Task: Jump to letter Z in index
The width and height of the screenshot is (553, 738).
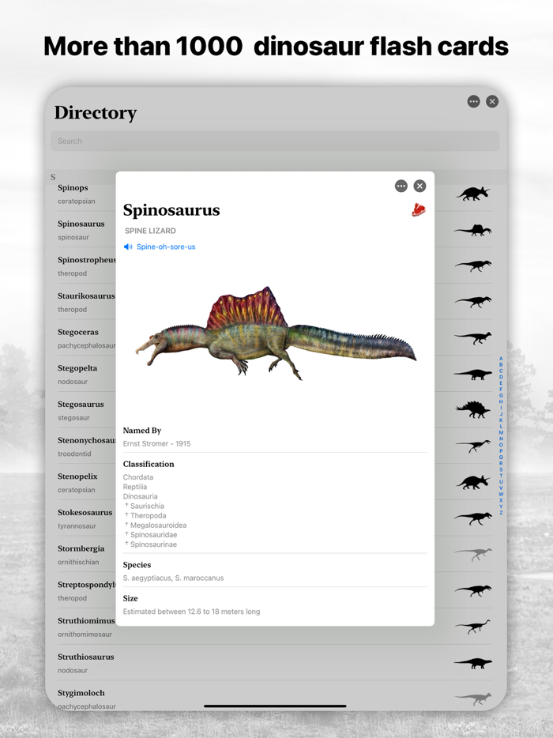Action: tap(501, 513)
